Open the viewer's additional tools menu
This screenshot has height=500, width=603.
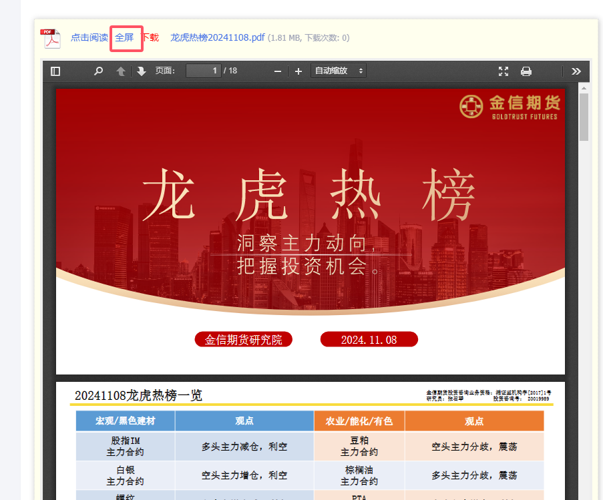(x=576, y=71)
